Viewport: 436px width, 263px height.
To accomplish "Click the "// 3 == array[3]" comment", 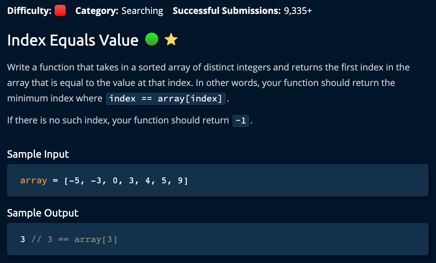I will coord(74,239).
